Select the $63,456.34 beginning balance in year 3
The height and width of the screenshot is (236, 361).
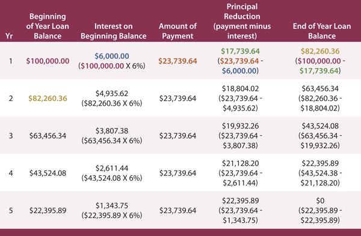click(x=48, y=136)
